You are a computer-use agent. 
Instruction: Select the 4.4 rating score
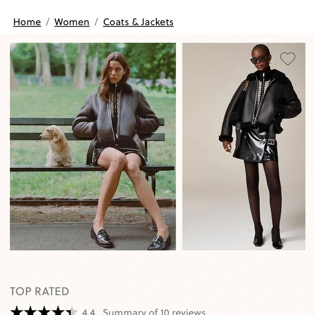point(89,312)
